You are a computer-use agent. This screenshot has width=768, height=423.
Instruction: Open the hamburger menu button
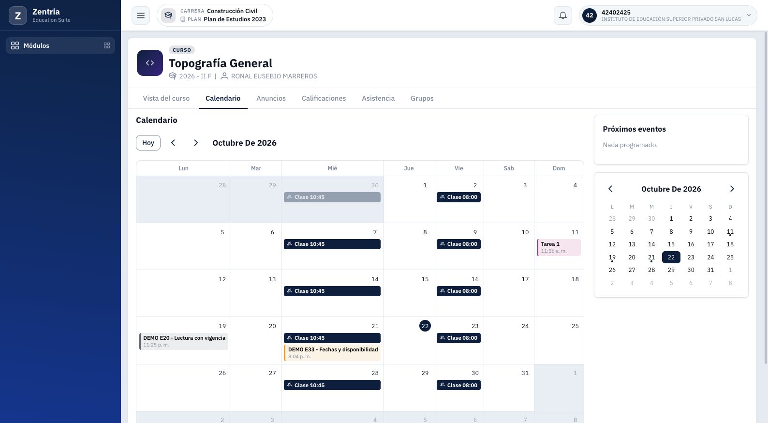[x=141, y=15]
